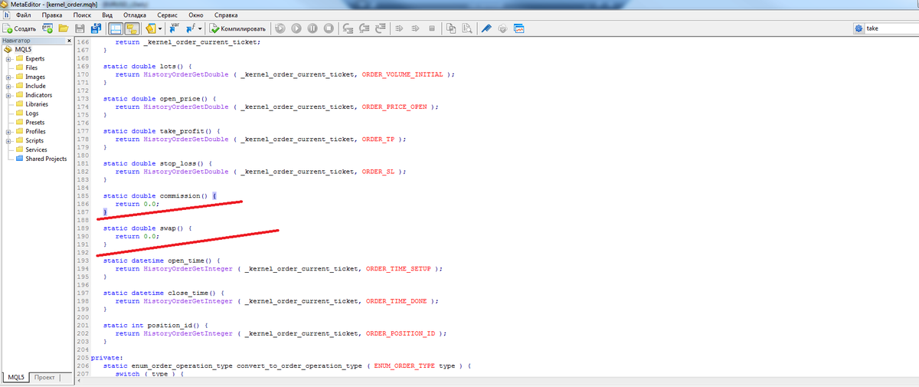Screen dimensions: 919x387
Task: Save the file with the single floppy disk icon
Action: (80, 28)
